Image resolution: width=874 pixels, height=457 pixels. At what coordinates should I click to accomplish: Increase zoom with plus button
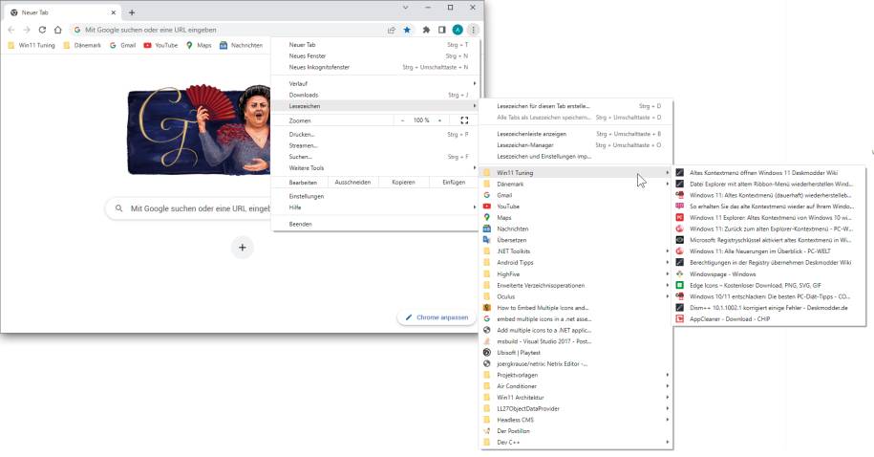439,120
